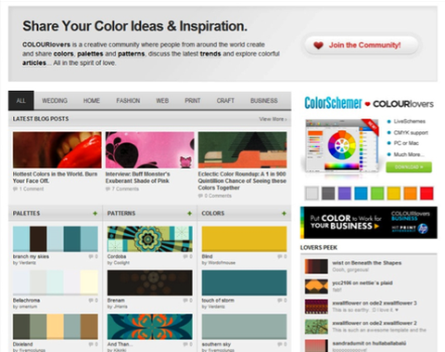Select the ALL tab

[21, 100]
